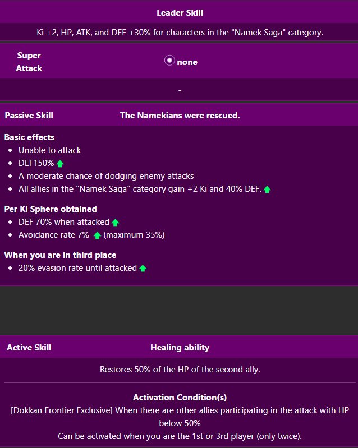Image resolution: width=358 pixels, height=448 pixels.
Task: Click green arrow after DEF 70% when attacked
Action: (x=115, y=223)
